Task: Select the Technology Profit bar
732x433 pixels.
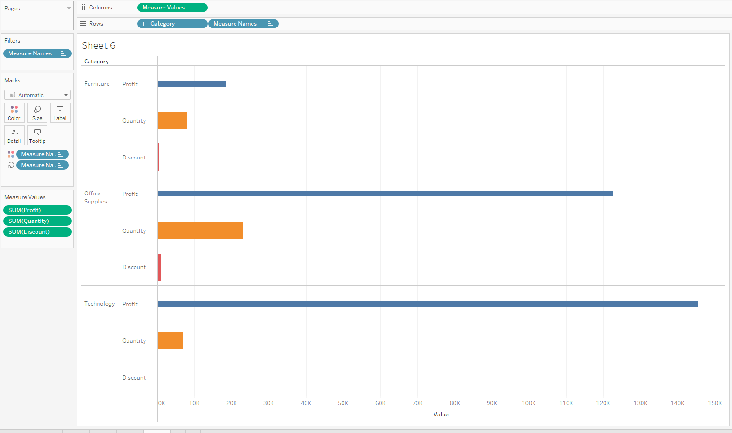Action: point(428,304)
